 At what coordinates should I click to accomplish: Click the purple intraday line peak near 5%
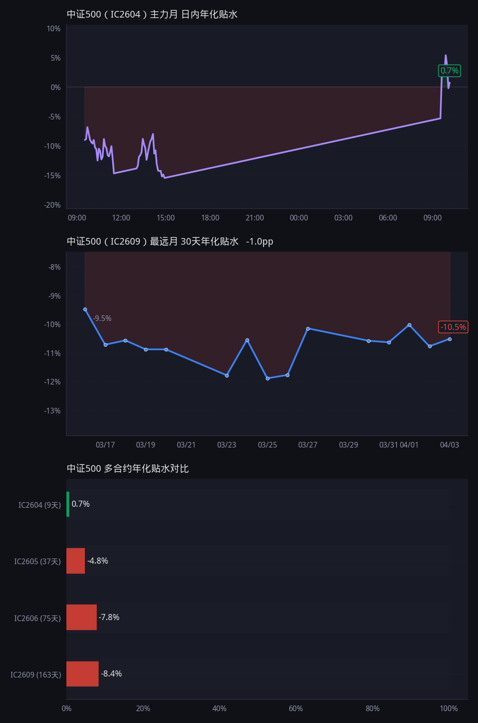(x=445, y=55)
